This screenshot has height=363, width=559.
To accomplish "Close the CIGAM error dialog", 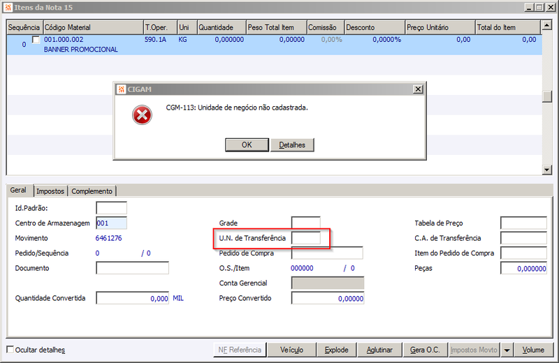I will 418,89.
